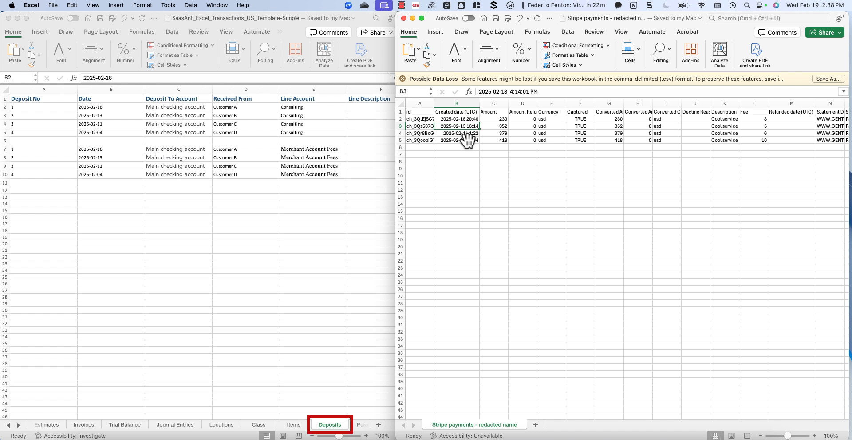Screen dimensions: 852x440
Task: Click Page Break Preview icon, right status bar
Action: click(x=747, y=436)
